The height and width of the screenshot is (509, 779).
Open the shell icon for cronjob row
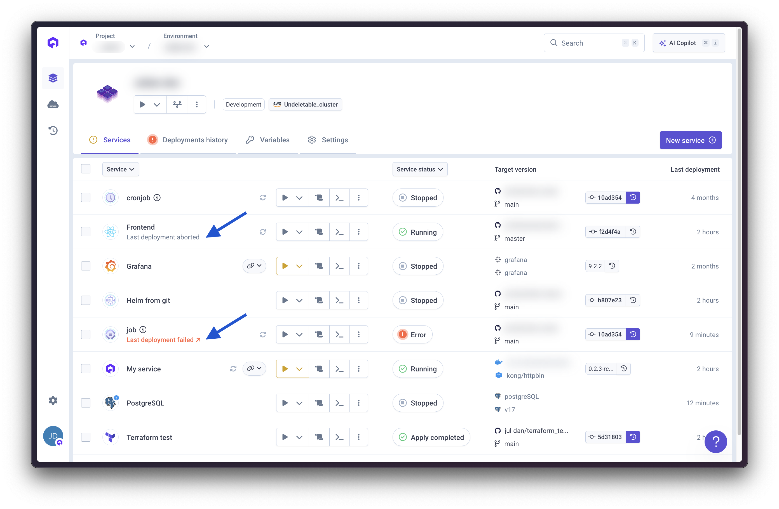click(x=339, y=197)
